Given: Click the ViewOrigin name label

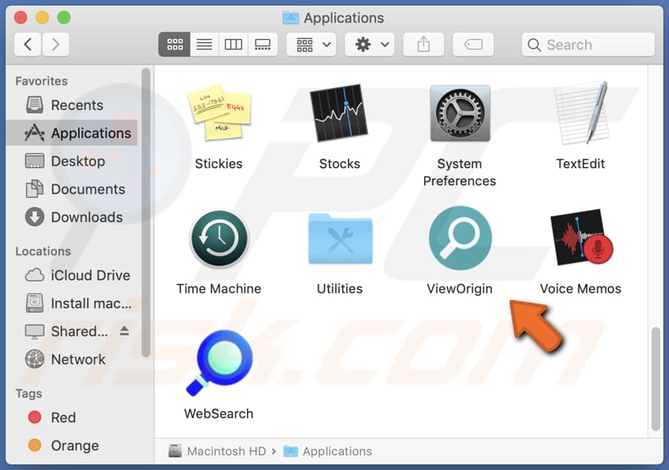Looking at the screenshot, I should (x=460, y=288).
